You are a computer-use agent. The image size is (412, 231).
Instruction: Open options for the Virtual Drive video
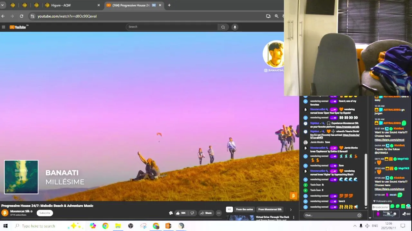point(294,218)
